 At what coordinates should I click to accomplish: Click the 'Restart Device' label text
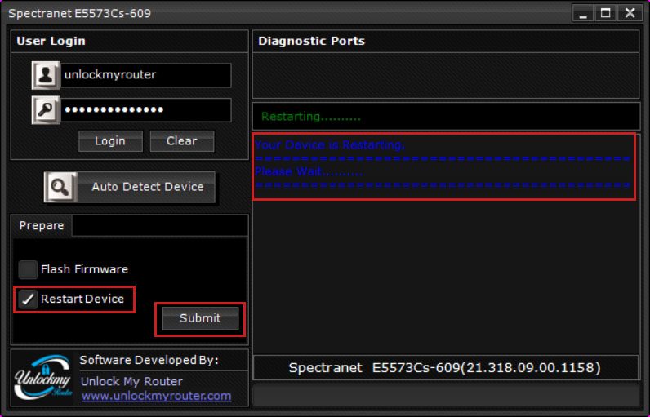tap(82, 299)
